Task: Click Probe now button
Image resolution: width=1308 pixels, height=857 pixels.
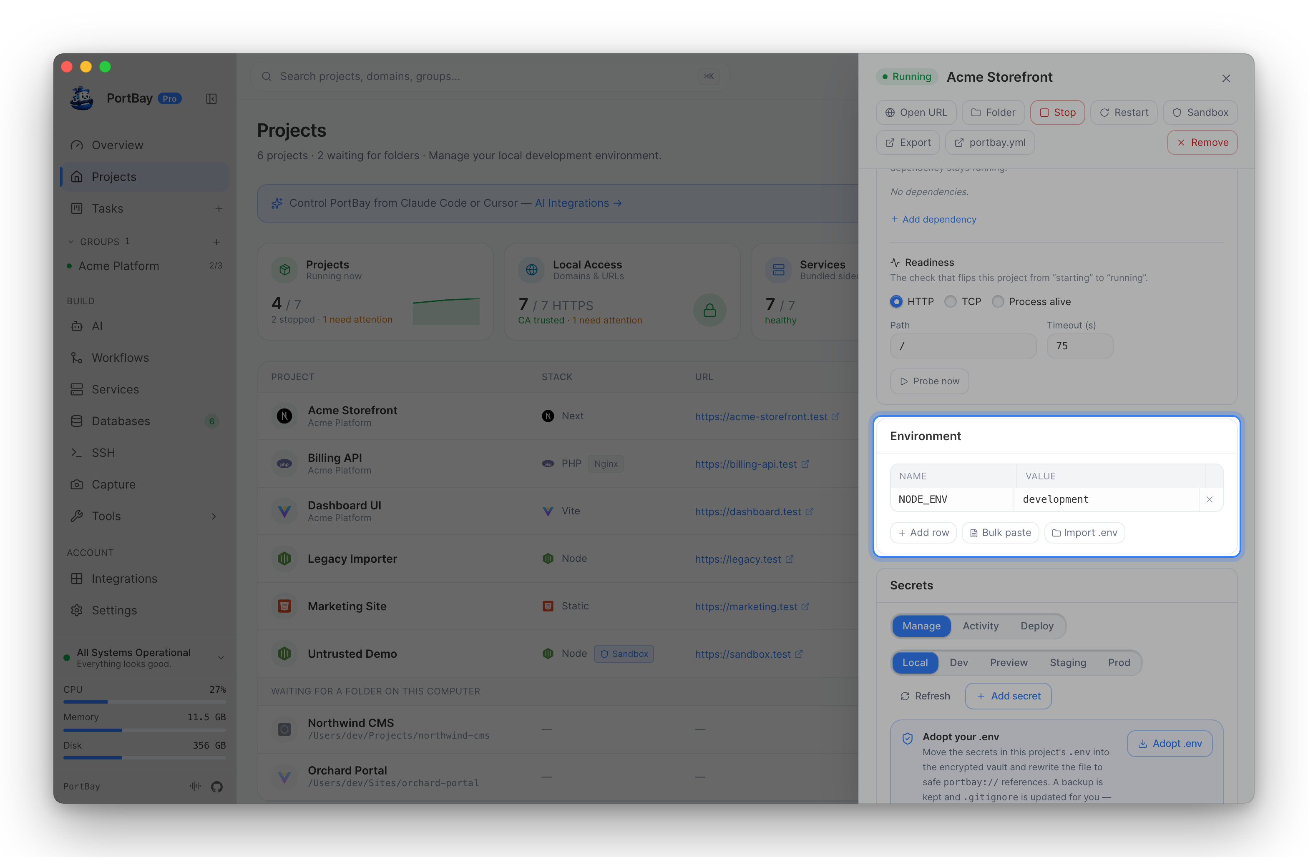Action: [x=929, y=381]
